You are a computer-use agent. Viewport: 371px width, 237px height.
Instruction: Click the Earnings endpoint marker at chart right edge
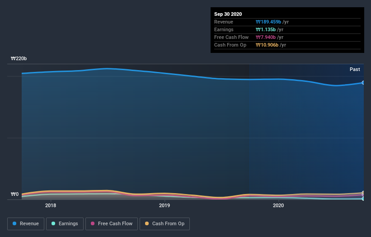(363, 199)
